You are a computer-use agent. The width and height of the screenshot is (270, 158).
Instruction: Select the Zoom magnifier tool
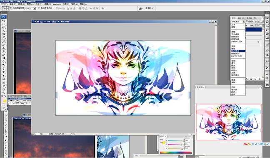tap(3, 93)
